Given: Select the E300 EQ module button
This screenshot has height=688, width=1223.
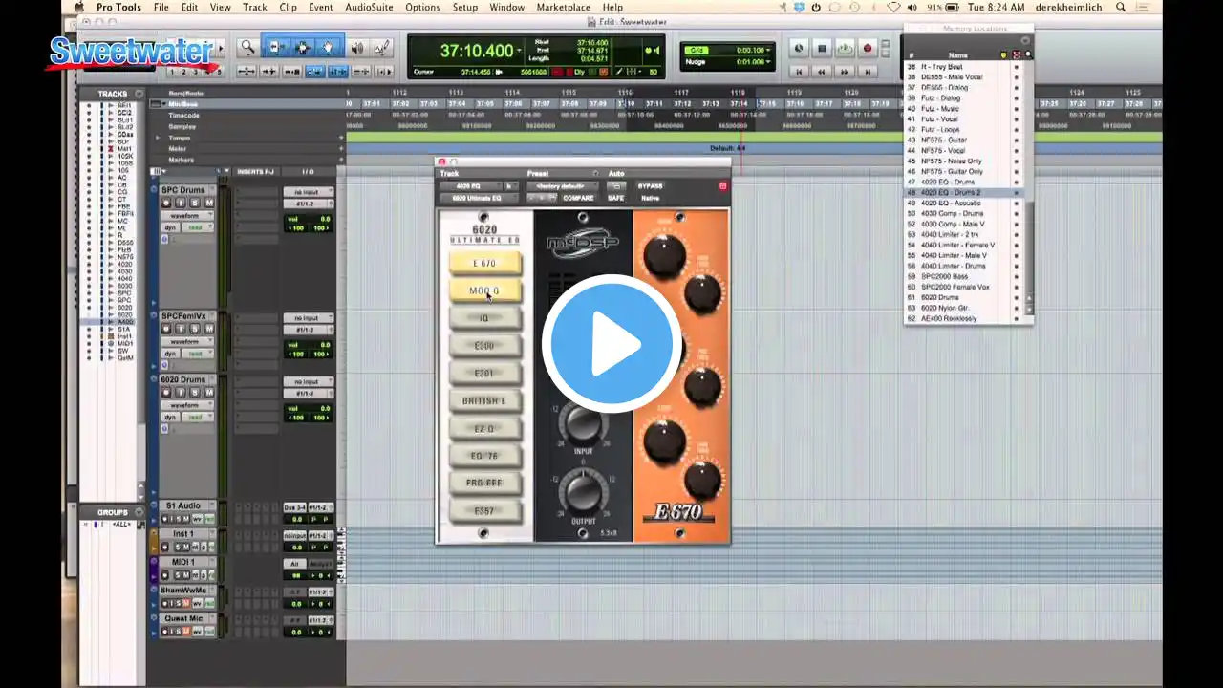Looking at the screenshot, I should pos(484,346).
